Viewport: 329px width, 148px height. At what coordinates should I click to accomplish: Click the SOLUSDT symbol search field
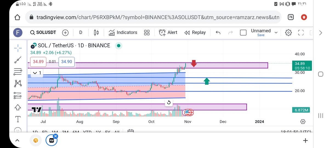(x=43, y=33)
